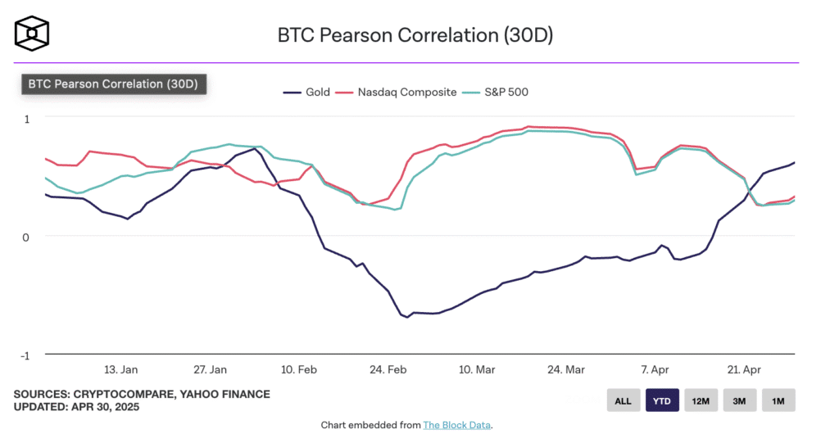The width and height of the screenshot is (839, 443).
Task: Click the 13. Jan axis date label
Action: 121,369
